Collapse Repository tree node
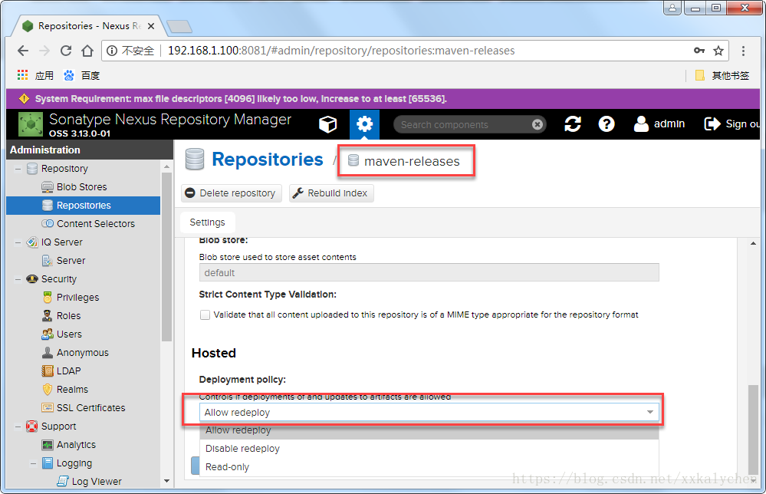The height and width of the screenshot is (494, 766). pos(18,169)
